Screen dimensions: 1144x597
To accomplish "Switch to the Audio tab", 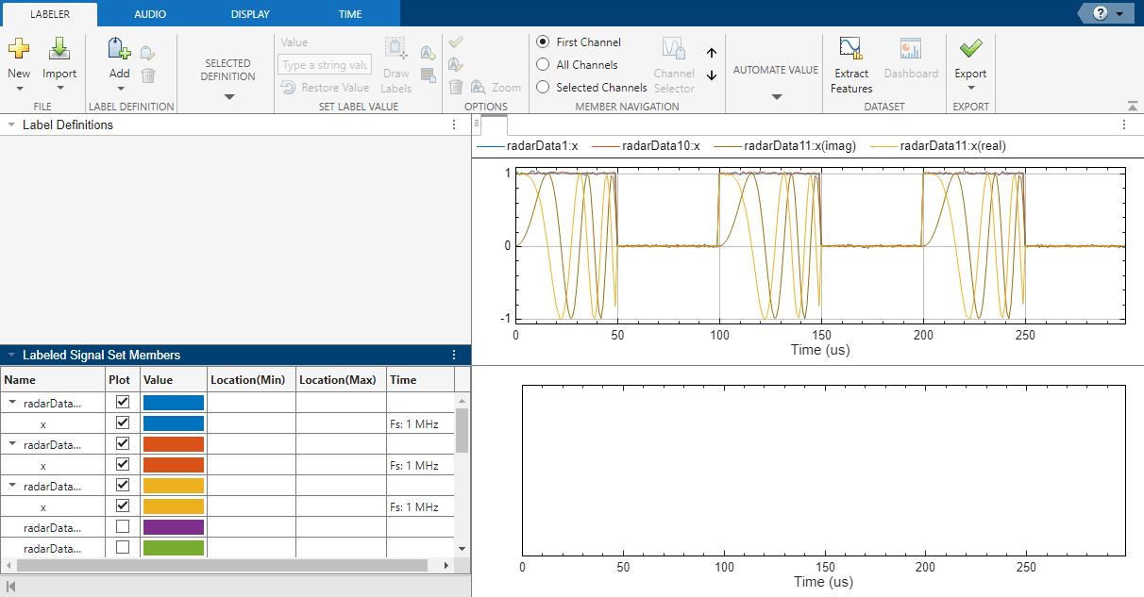I will (x=151, y=14).
